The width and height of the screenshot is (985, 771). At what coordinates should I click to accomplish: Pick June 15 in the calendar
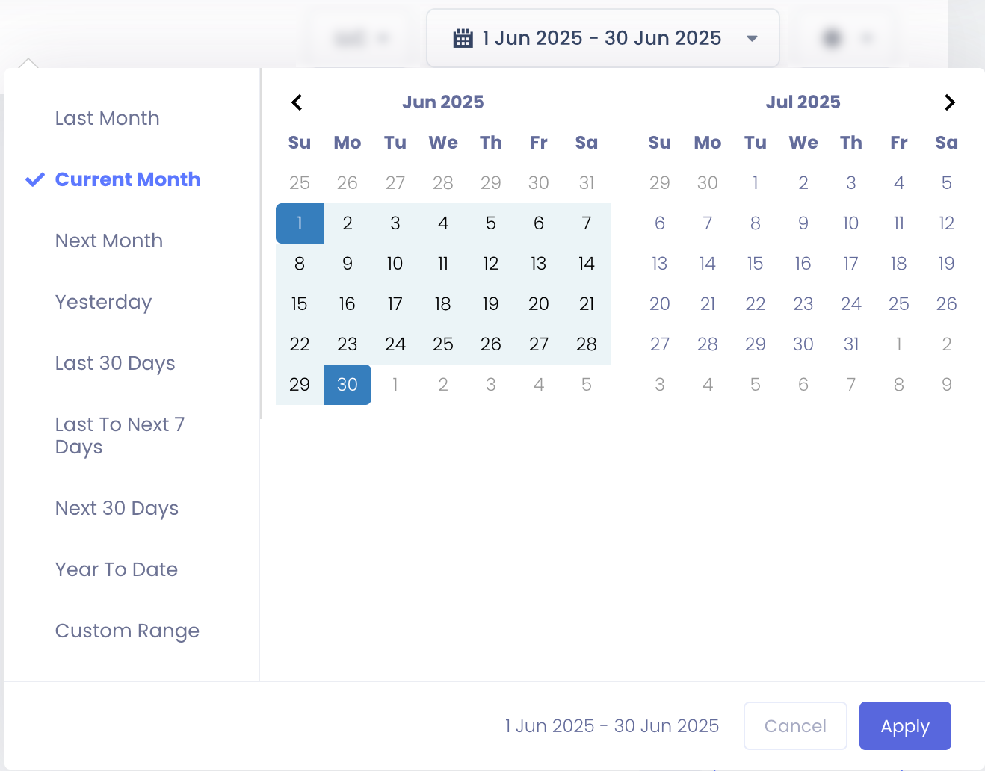coord(300,304)
